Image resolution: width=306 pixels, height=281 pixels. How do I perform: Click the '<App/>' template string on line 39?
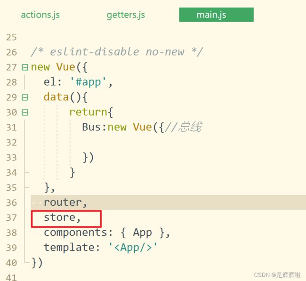(x=133, y=248)
